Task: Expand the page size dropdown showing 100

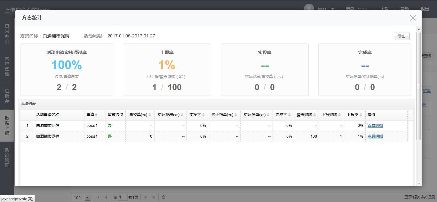Action: click(x=87, y=198)
